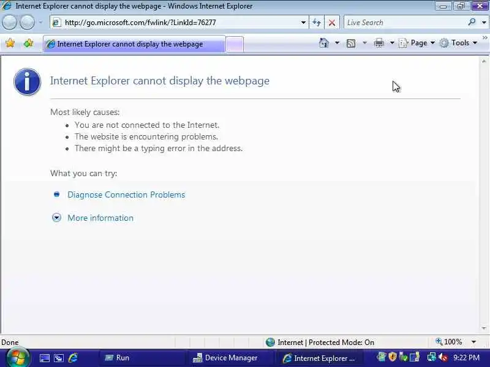Expand the zoom level dropdown arrow
Screen dimensions: 490x367
(473, 342)
